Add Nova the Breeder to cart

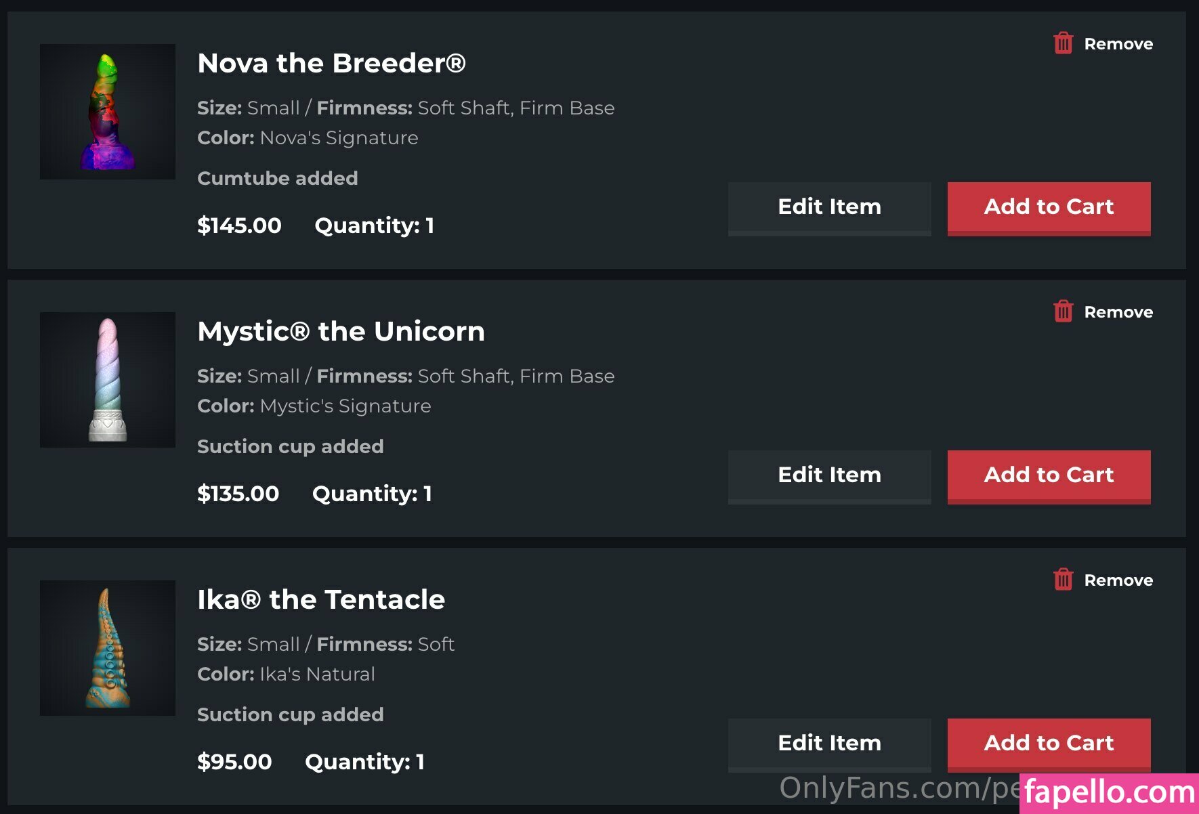click(x=1049, y=207)
